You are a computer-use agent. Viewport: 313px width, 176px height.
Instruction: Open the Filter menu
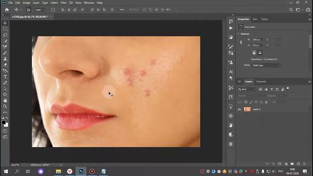pyautogui.click(x=64, y=3)
